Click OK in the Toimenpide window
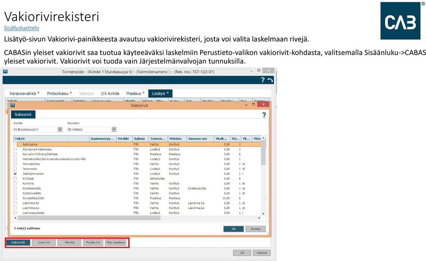 (x=242, y=253)
